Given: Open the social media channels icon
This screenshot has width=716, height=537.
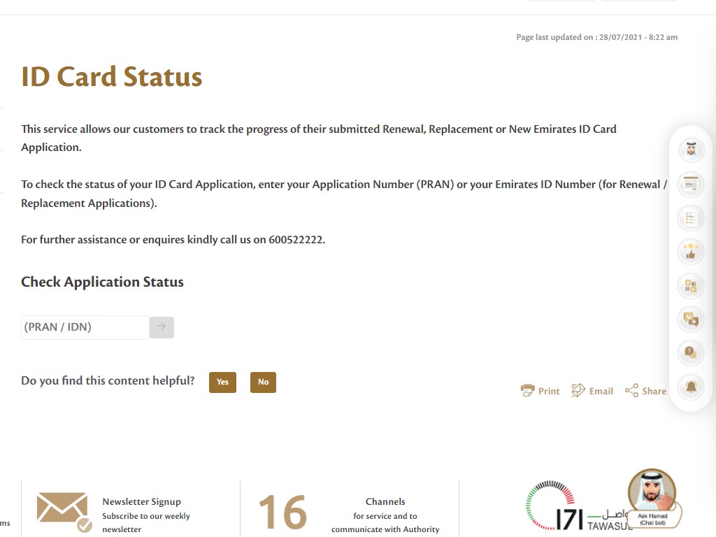Looking at the screenshot, I should coord(691,285).
